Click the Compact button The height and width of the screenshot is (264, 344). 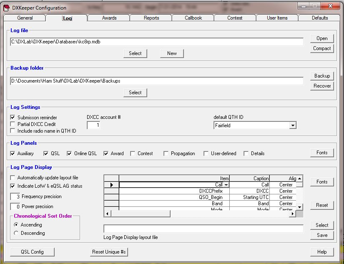[x=322, y=48]
